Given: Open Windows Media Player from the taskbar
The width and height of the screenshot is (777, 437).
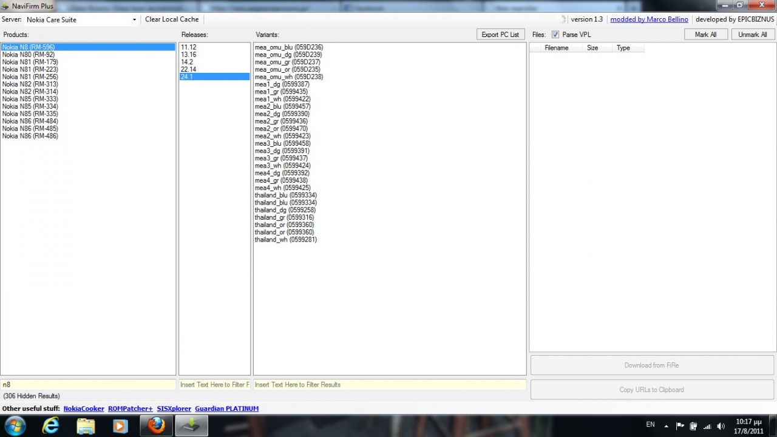Looking at the screenshot, I should pyautogui.click(x=120, y=425).
